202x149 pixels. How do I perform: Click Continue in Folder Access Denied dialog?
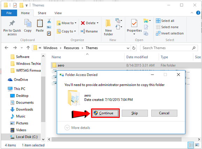pos(105,113)
